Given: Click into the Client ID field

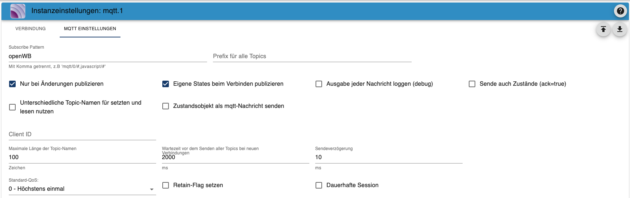Looking at the screenshot, I should [82, 134].
